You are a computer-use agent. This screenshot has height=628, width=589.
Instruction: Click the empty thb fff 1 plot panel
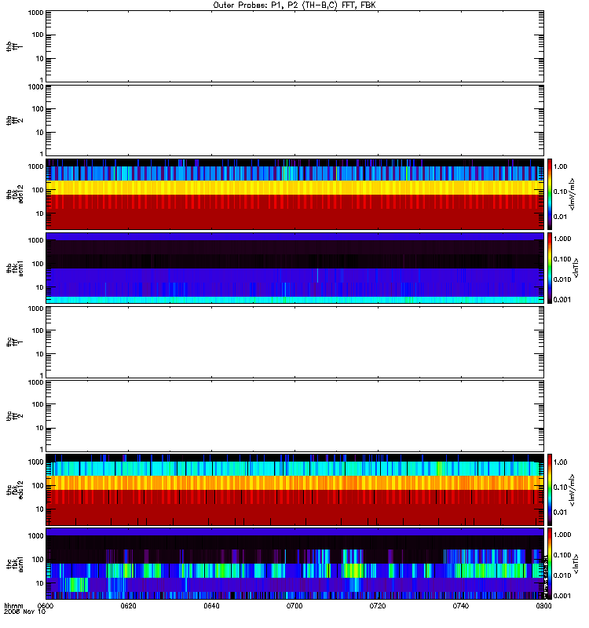(x=295, y=46)
